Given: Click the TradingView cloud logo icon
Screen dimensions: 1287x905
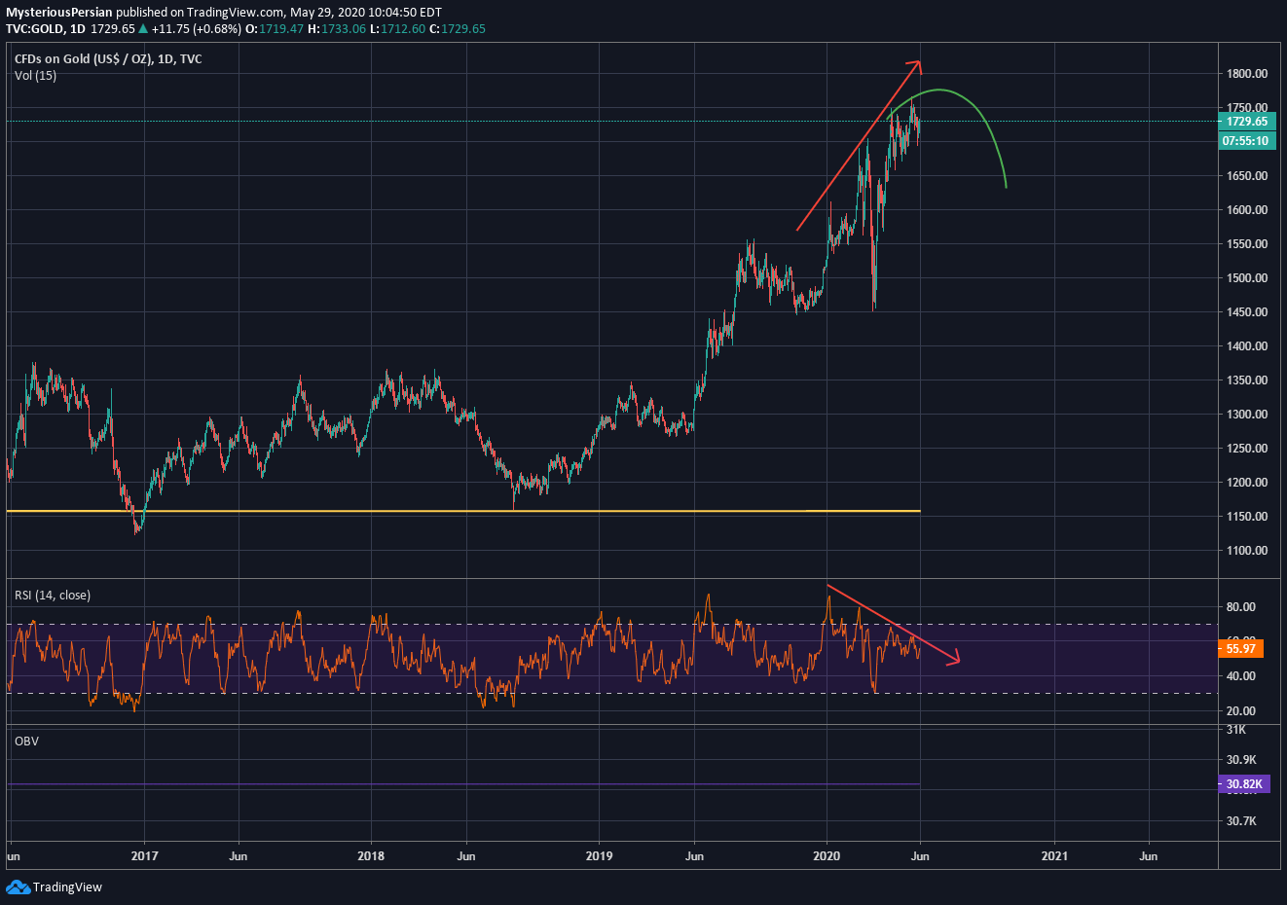Looking at the screenshot, I should point(18,887).
